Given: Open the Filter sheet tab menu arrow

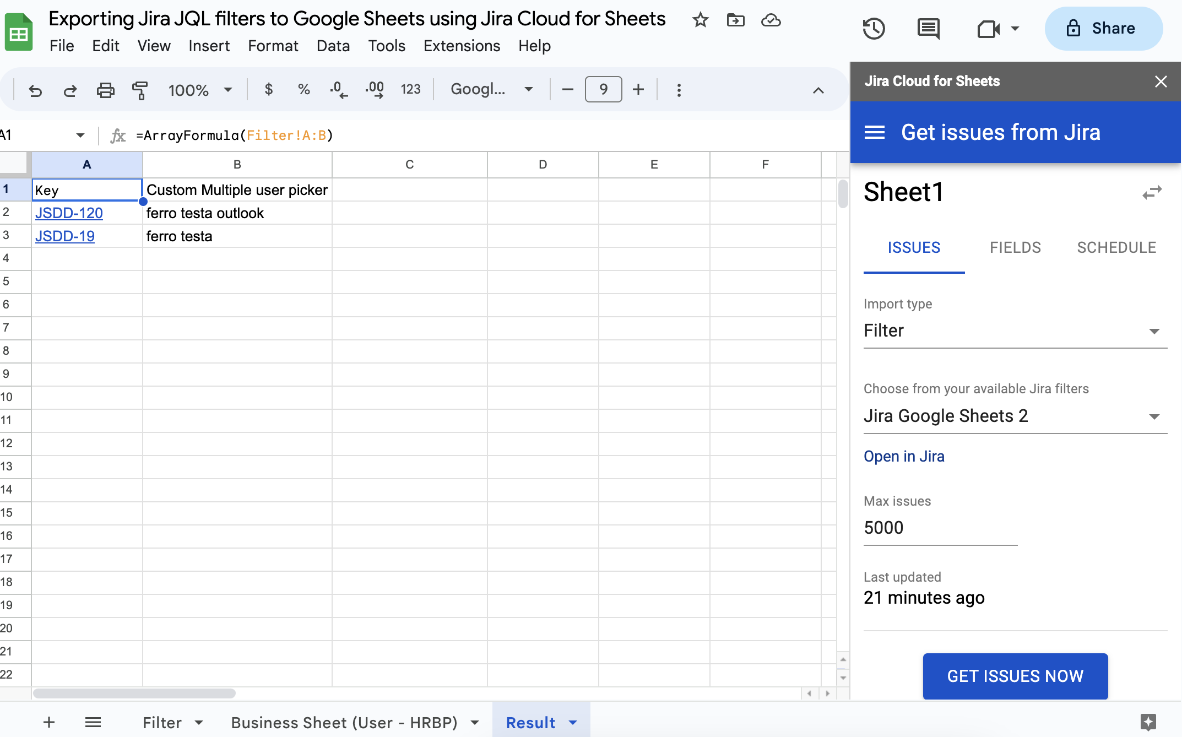Looking at the screenshot, I should coord(199,723).
